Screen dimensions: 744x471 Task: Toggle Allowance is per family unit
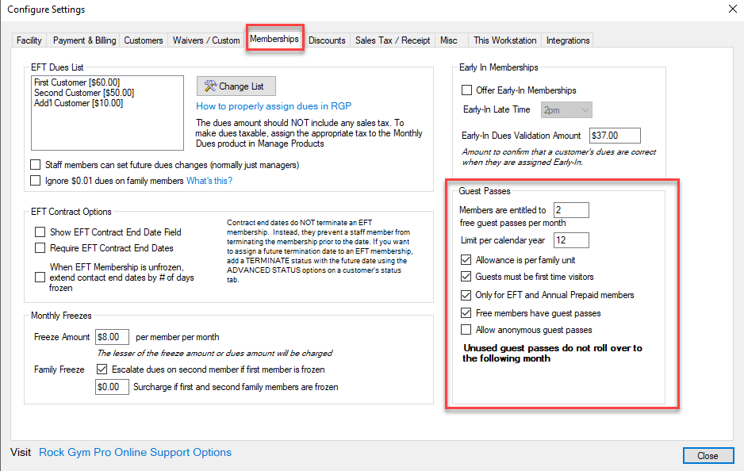coord(466,259)
